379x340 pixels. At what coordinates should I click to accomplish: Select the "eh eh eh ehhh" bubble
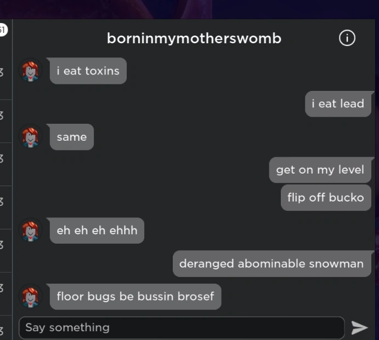tap(97, 230)
